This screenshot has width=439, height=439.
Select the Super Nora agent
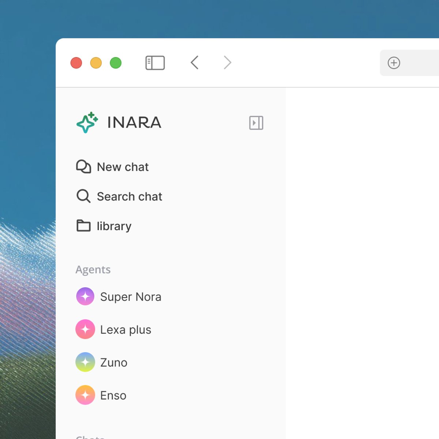(x=119, y=296)
